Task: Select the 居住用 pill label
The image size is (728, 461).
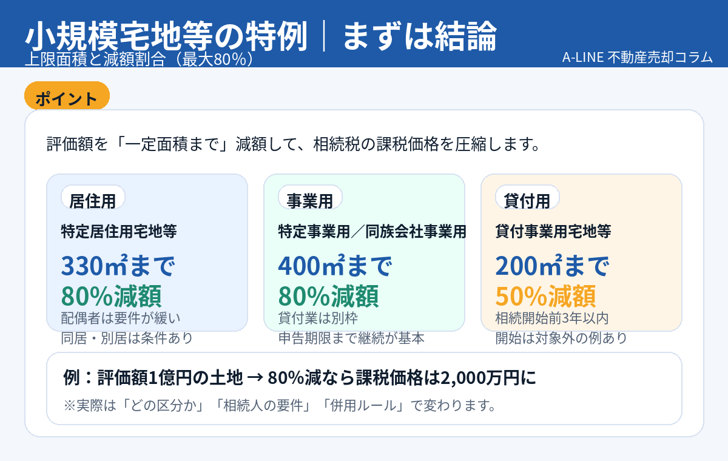Action: pyautogui.click(x=93, y=200)
